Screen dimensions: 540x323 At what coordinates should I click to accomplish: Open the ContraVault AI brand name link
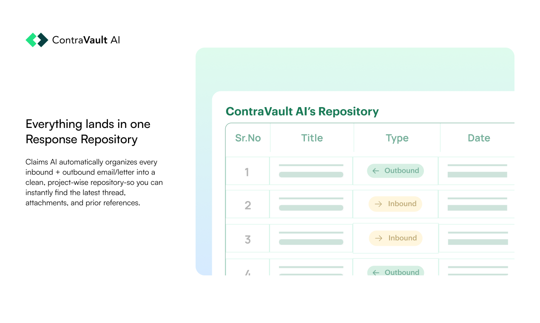pos(86,40)
